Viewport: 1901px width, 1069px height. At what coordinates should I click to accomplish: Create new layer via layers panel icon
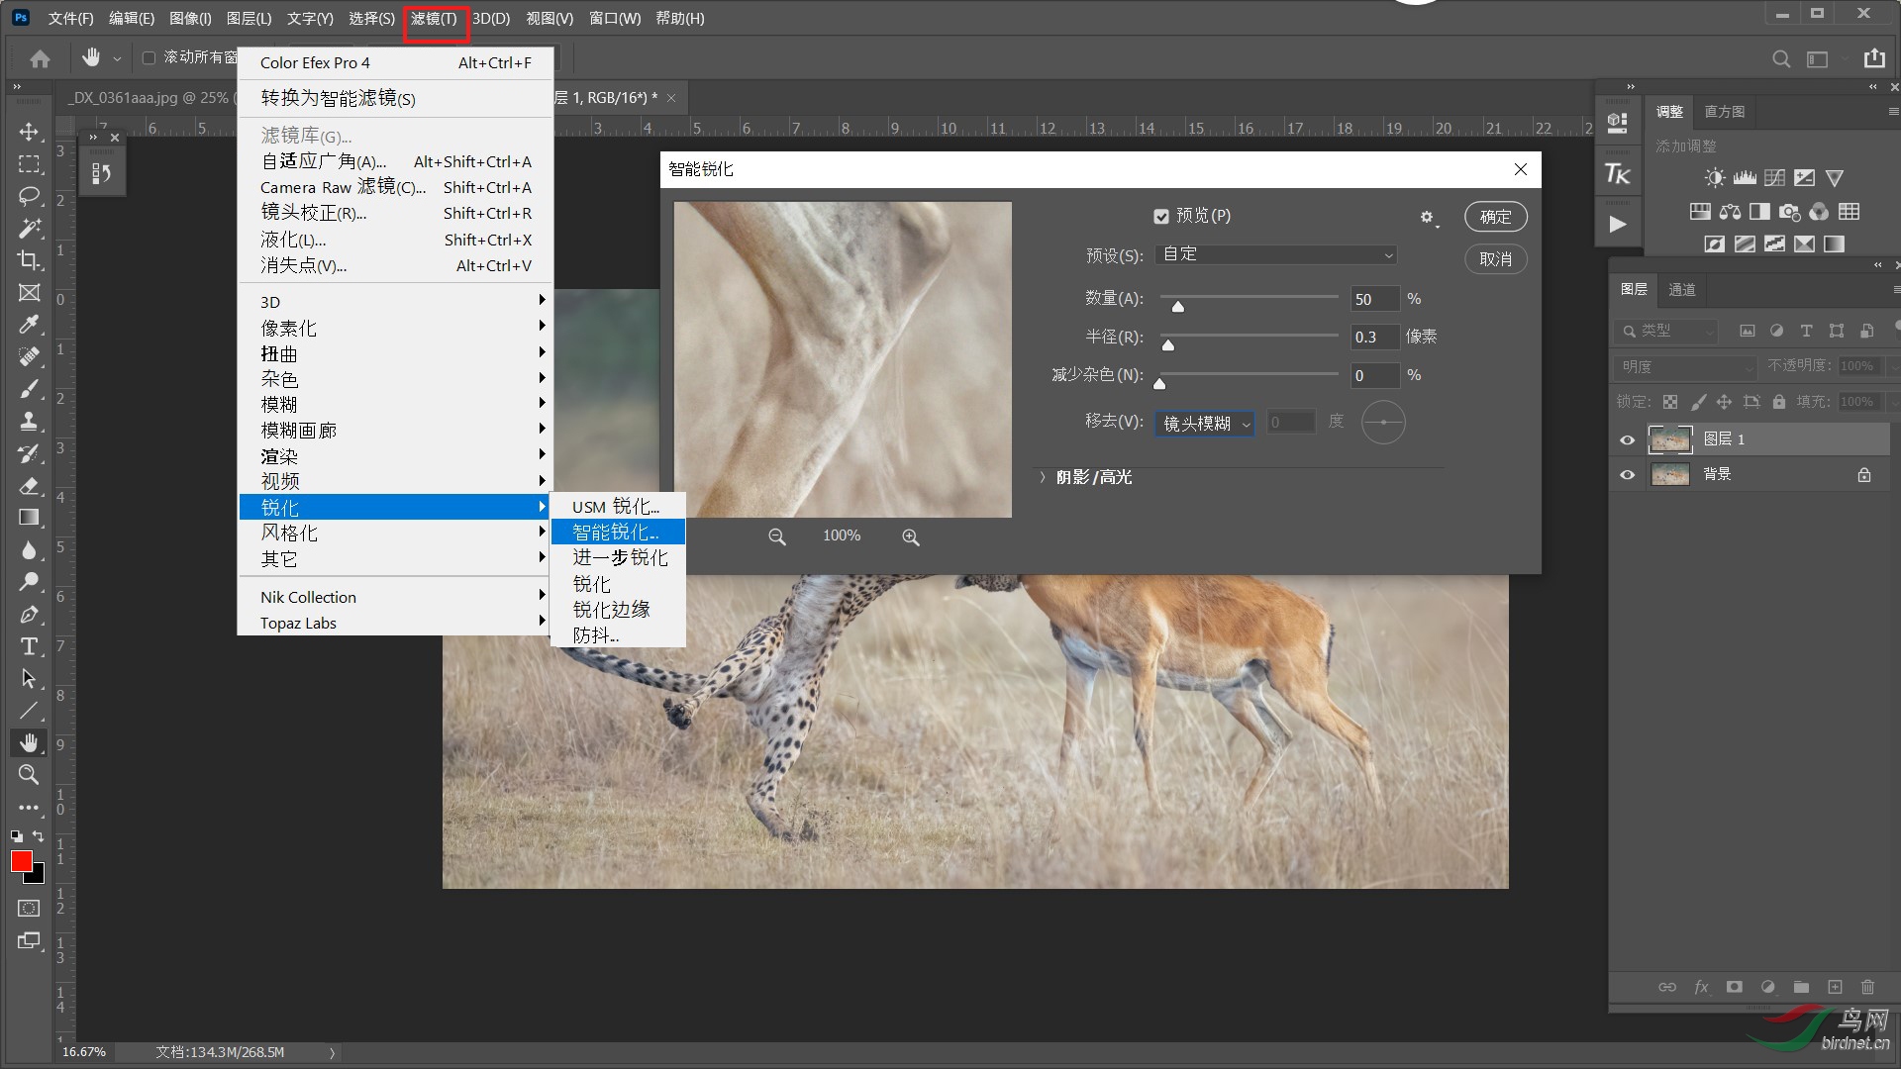tap(1835, 987)
